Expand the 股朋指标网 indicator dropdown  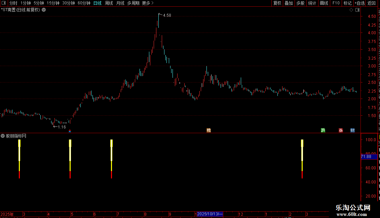3,136
